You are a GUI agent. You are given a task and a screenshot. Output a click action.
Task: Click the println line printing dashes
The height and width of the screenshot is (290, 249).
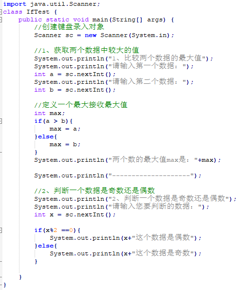coord(118,175)
